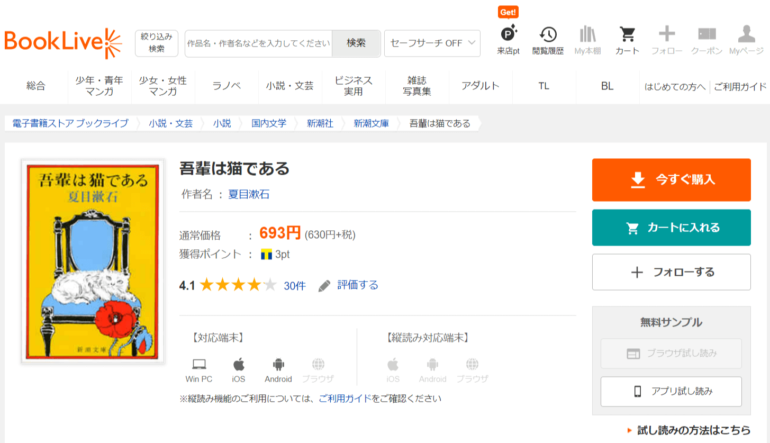Open the 絞り込み検索 filter search
Viewport: 770px width, 443px height.
(x=156, y=43)
